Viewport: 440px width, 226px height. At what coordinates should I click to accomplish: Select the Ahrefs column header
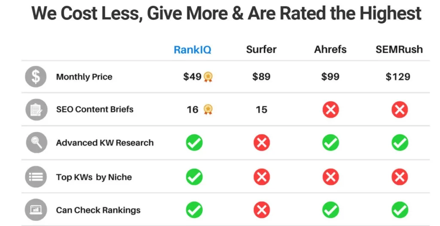330,49
